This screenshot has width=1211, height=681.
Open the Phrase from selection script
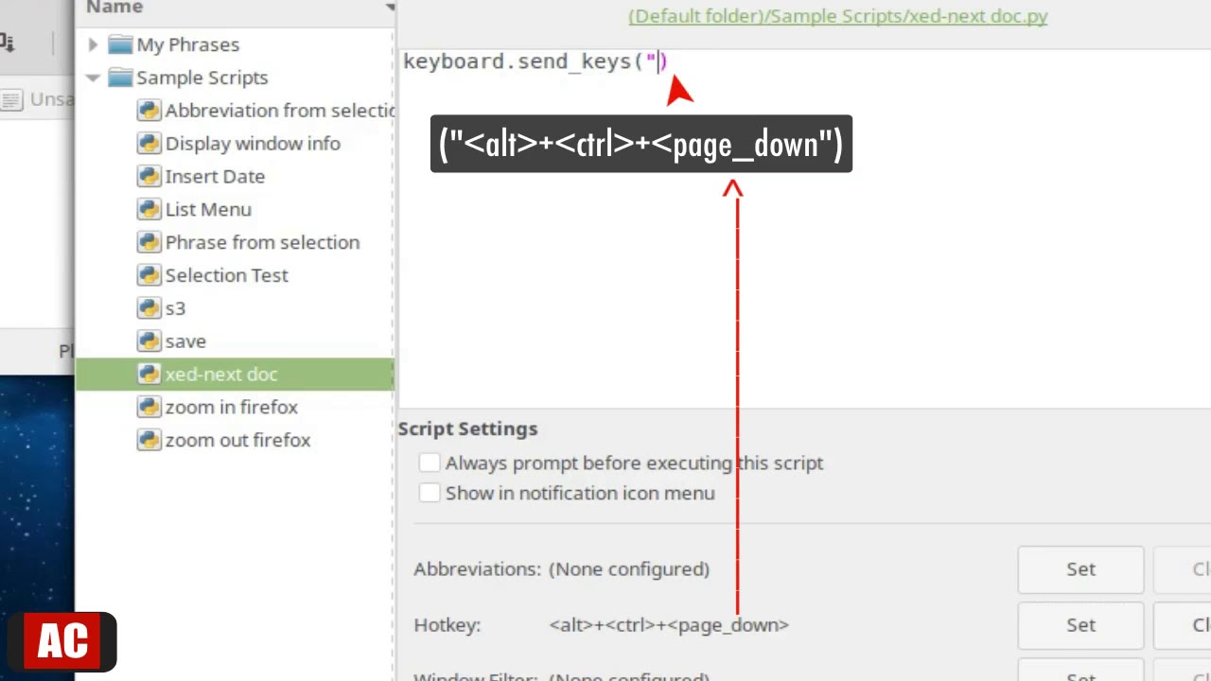[262, 242]
